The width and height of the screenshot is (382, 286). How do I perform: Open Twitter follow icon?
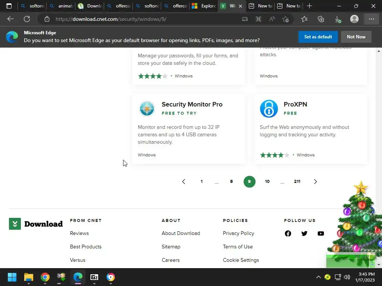[x=304, y=233]
